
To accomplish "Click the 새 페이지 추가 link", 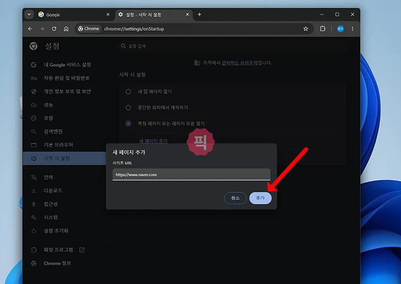I will 153,141.
